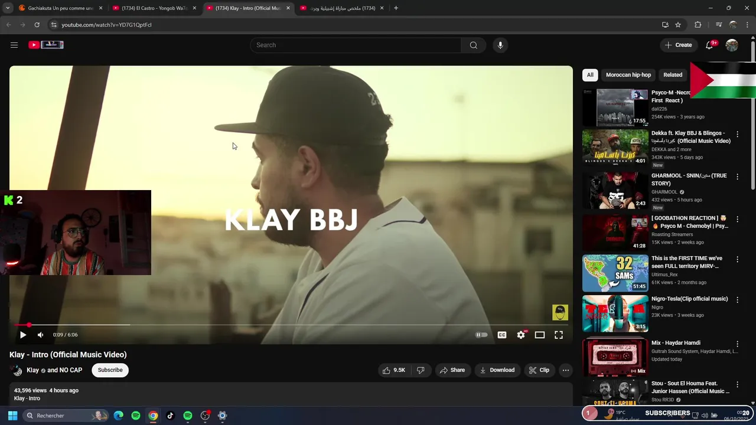Like the Klay Intro video
The image size is (756, 425).
394,370
